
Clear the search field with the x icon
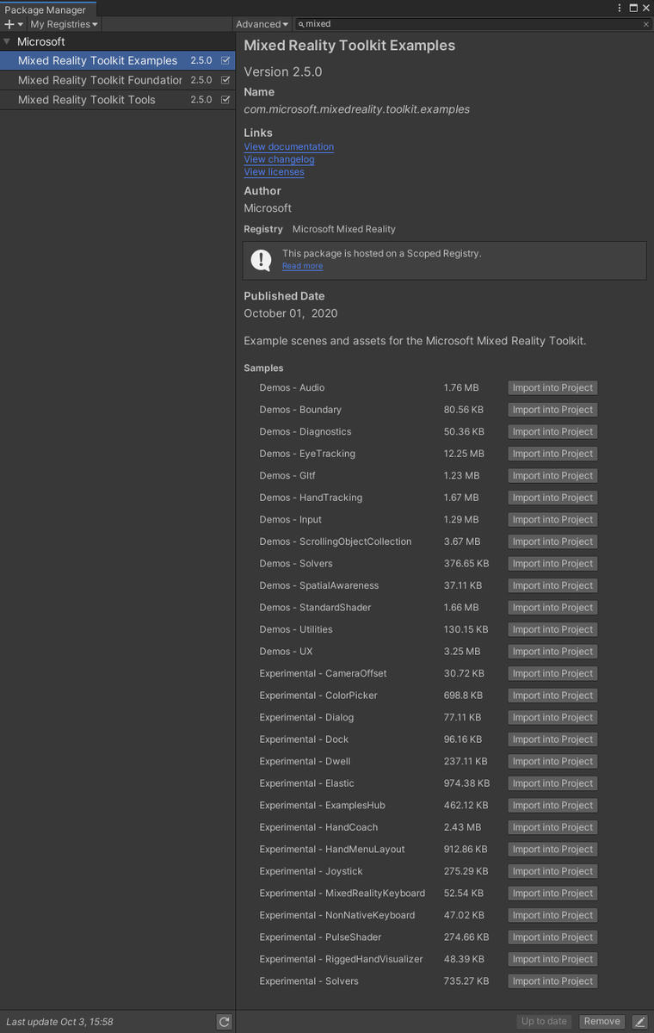click(x=646, y=24)
